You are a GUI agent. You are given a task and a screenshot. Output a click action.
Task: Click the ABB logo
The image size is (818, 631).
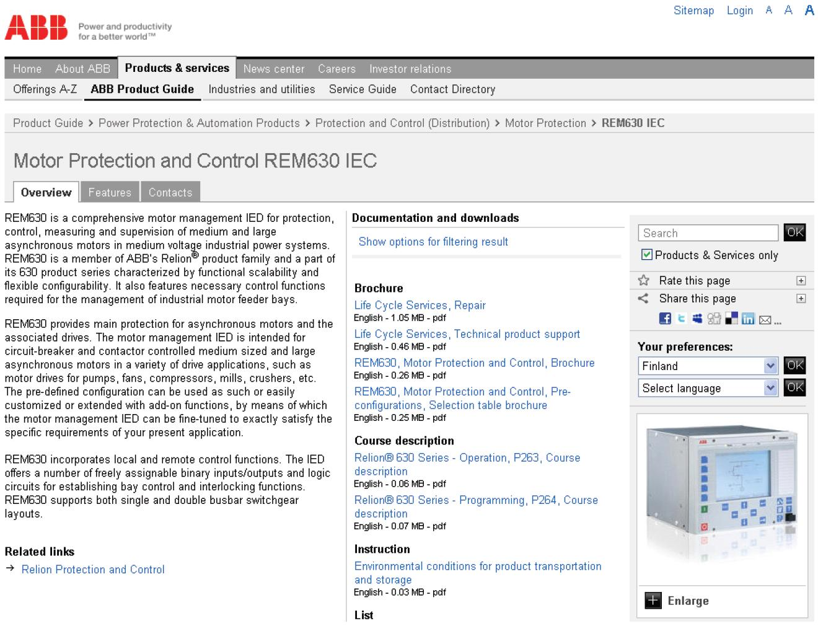pyautogui.click(x=36, y=28)
